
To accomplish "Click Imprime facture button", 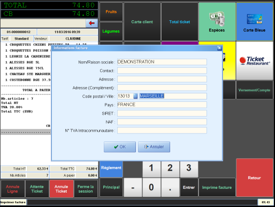I will pyautogui.click(x=217, y=187).
